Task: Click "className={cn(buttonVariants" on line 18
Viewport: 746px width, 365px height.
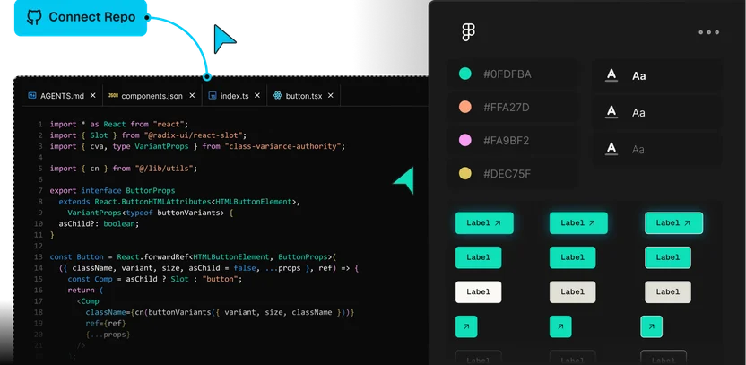Action: coord(148,313)
